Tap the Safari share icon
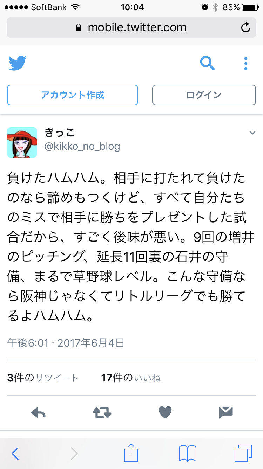Screen dimensions: 263x469 (x=131, y=453)
